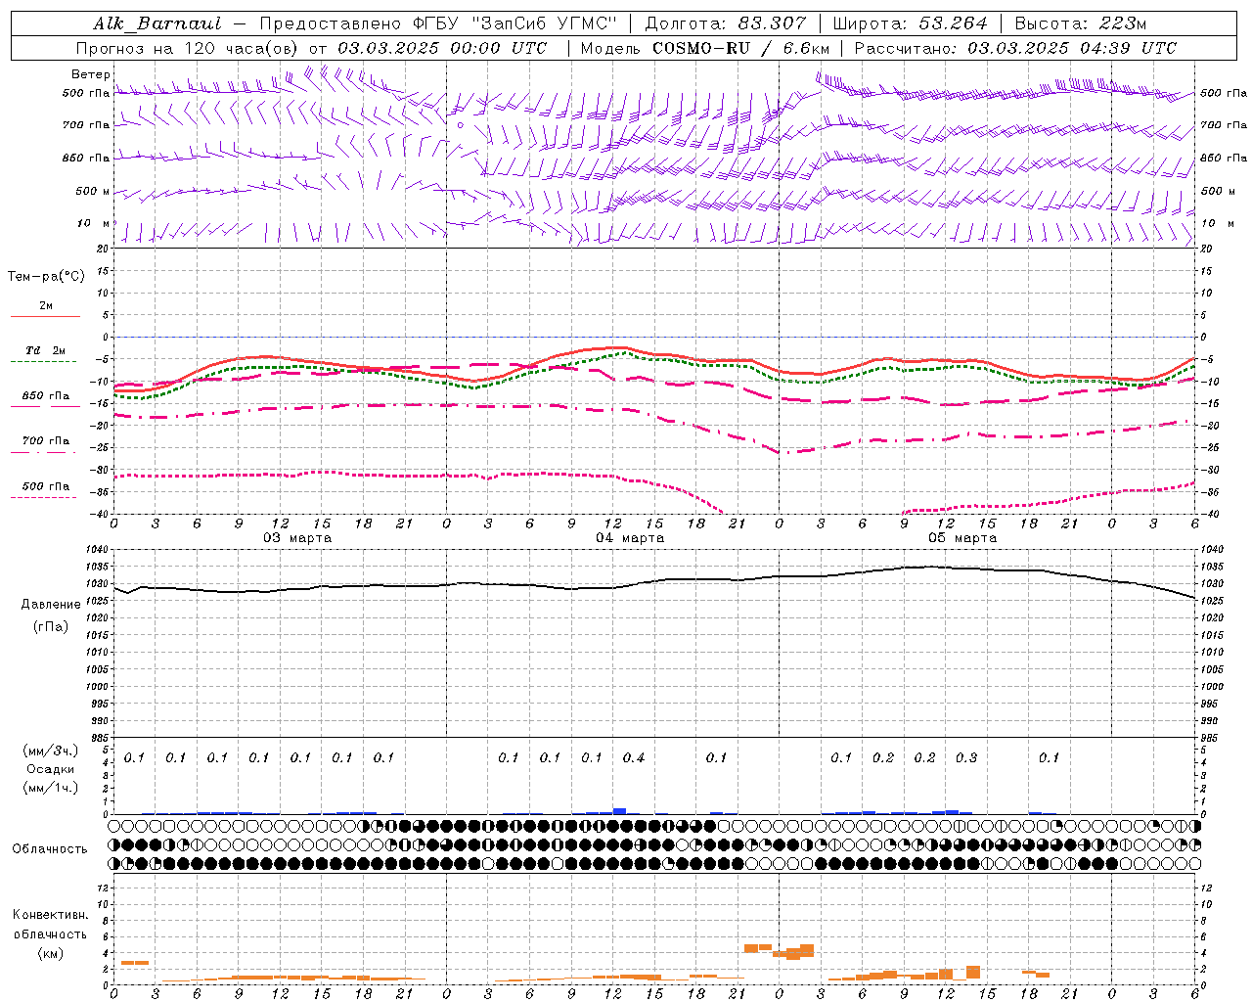Click the Td 2м dew point legend entry
This screenshot has width=1252, height=1002.
pos(46,350)
